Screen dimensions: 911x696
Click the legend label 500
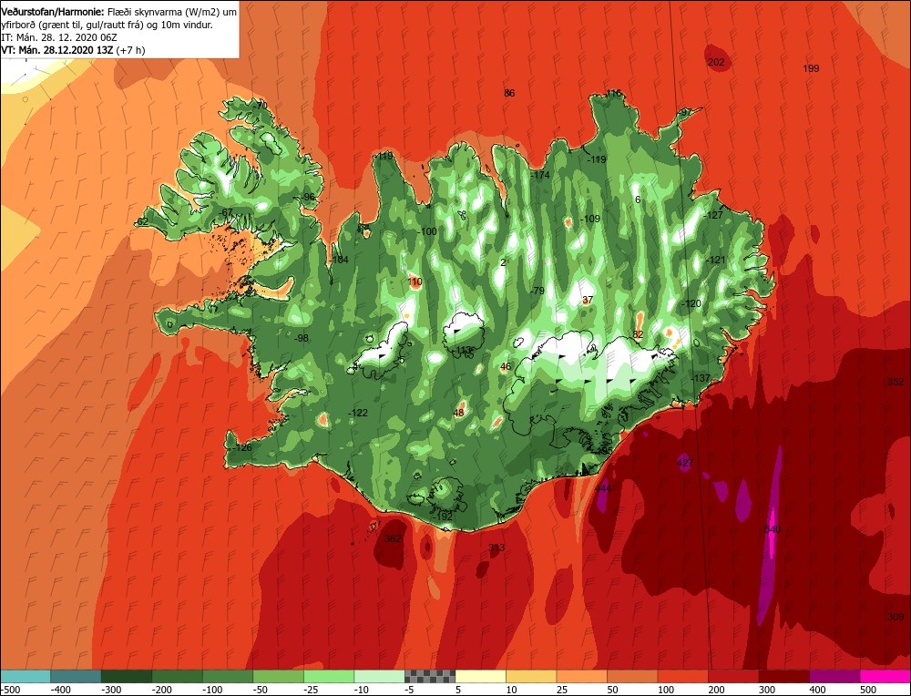tap(868, 690)
